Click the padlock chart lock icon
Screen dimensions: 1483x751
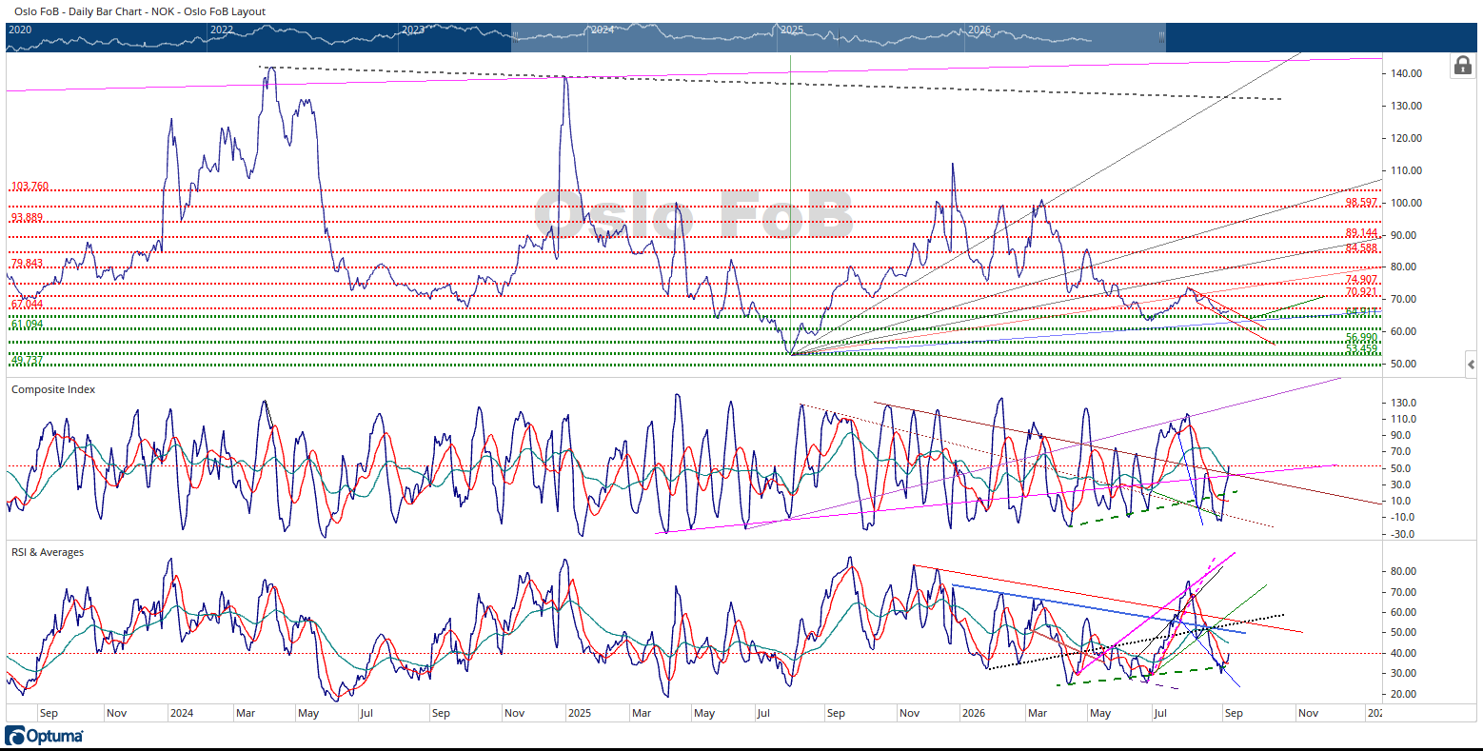click(x=1461, y=66)
